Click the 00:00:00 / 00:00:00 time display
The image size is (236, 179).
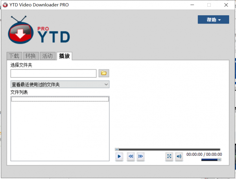(204, 154)
